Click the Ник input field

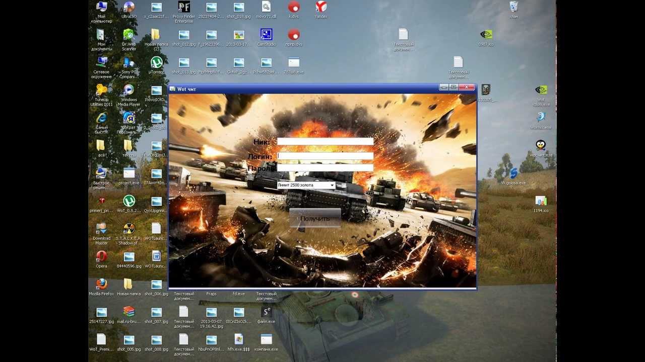point(325,142)
